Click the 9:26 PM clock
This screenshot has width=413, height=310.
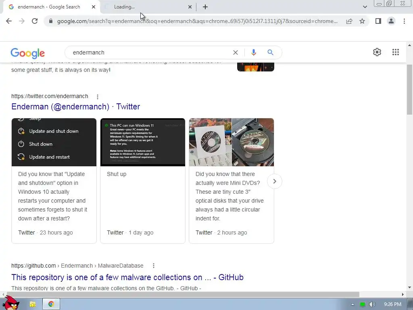pos(392,304)
